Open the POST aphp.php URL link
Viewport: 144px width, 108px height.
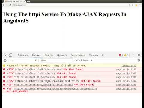tap(35, 73)
